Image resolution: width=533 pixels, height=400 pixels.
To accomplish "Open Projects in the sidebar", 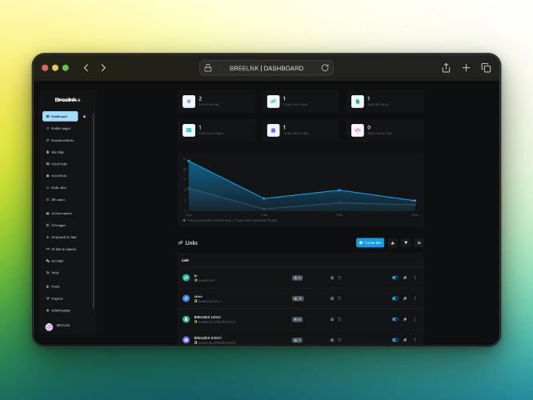I will (54, 298).
